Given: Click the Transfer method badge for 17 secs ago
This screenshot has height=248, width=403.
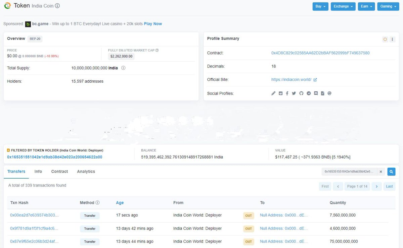Looking at the screenshot, I should click(90, 216).
